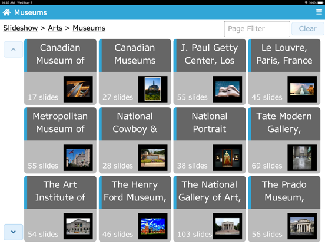Tap the 10:45 AM clock in status bar

pyautogui.click(x=8, y=2)
